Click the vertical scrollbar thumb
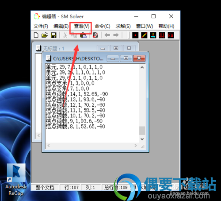Image resolution: width=221 pixels, height=201 pixels. coord(142,131)
